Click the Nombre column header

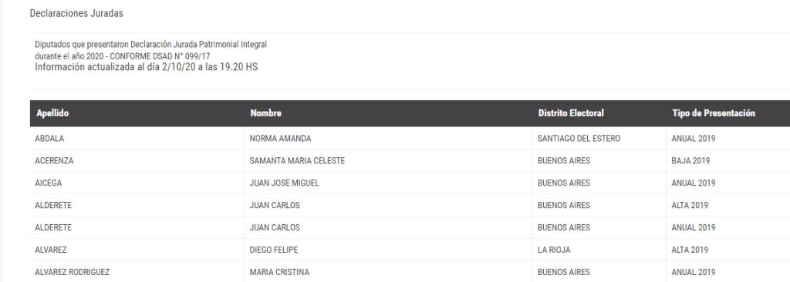[x=265, y=113]
